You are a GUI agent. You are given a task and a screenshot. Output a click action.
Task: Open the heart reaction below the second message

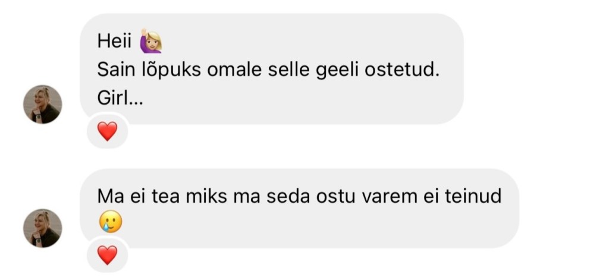(107, 256)
